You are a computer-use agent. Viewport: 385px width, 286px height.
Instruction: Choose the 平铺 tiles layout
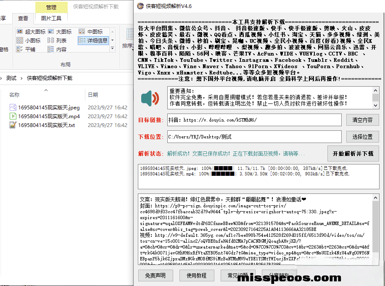coord(26,49)
